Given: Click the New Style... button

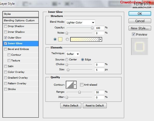Looking at the screenshot, I should tap(140, 28).
